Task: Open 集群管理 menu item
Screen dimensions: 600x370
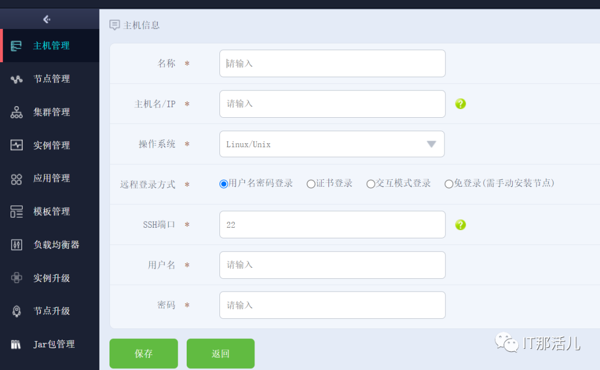Action: click(x=50, y=112)
